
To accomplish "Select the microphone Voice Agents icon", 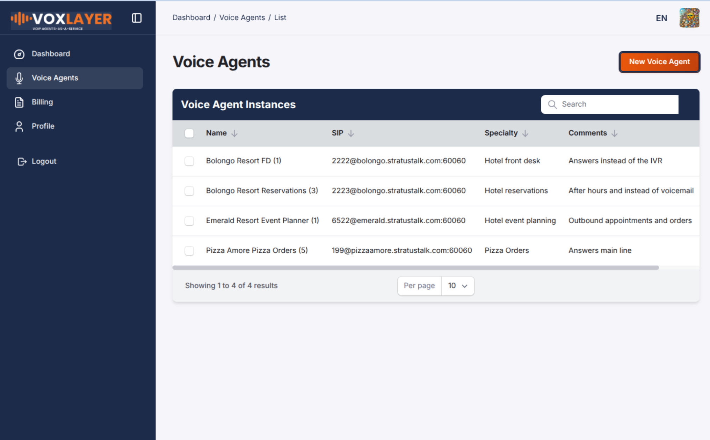I will coord(19,78).
